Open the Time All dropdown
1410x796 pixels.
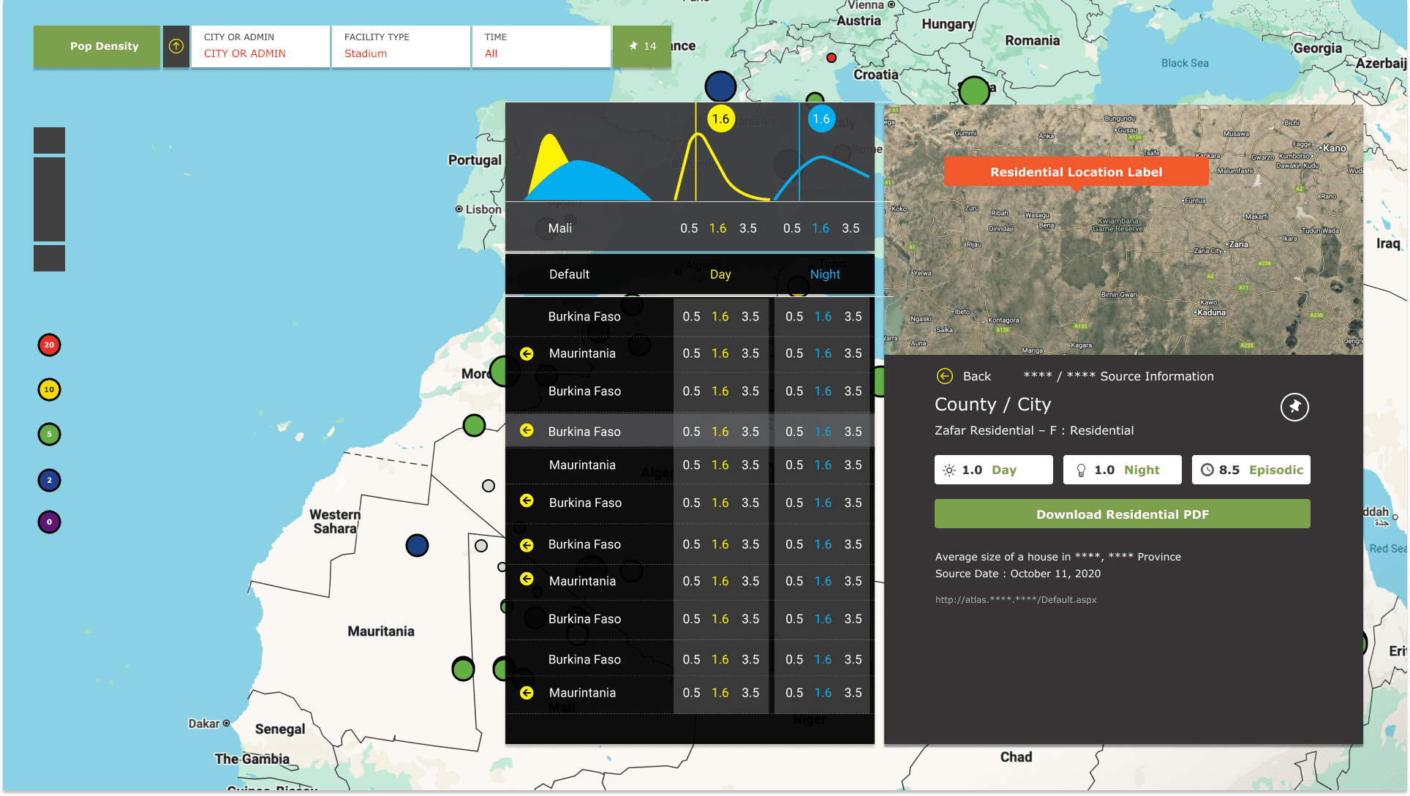pyautogui.click(x=541, y=46)
